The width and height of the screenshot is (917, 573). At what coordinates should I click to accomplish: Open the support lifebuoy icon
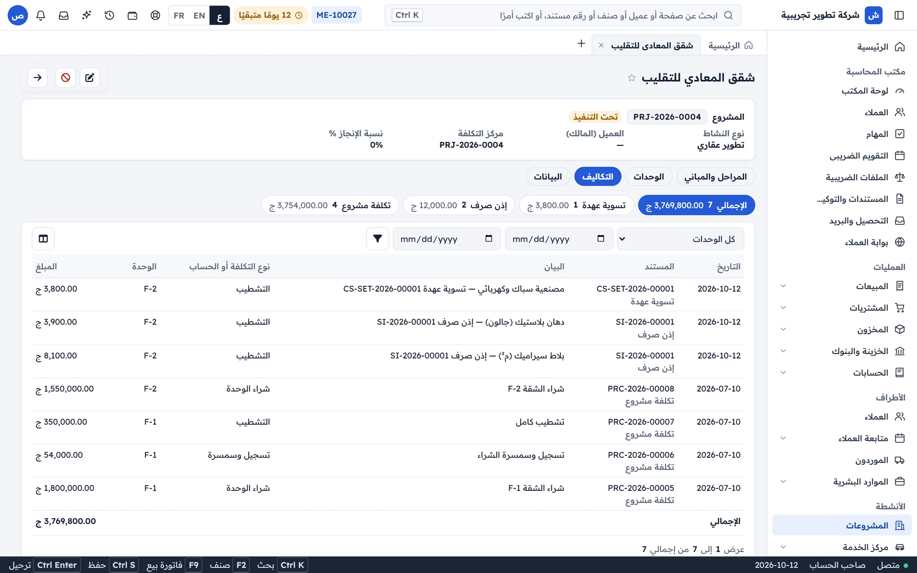coord(156,15)
